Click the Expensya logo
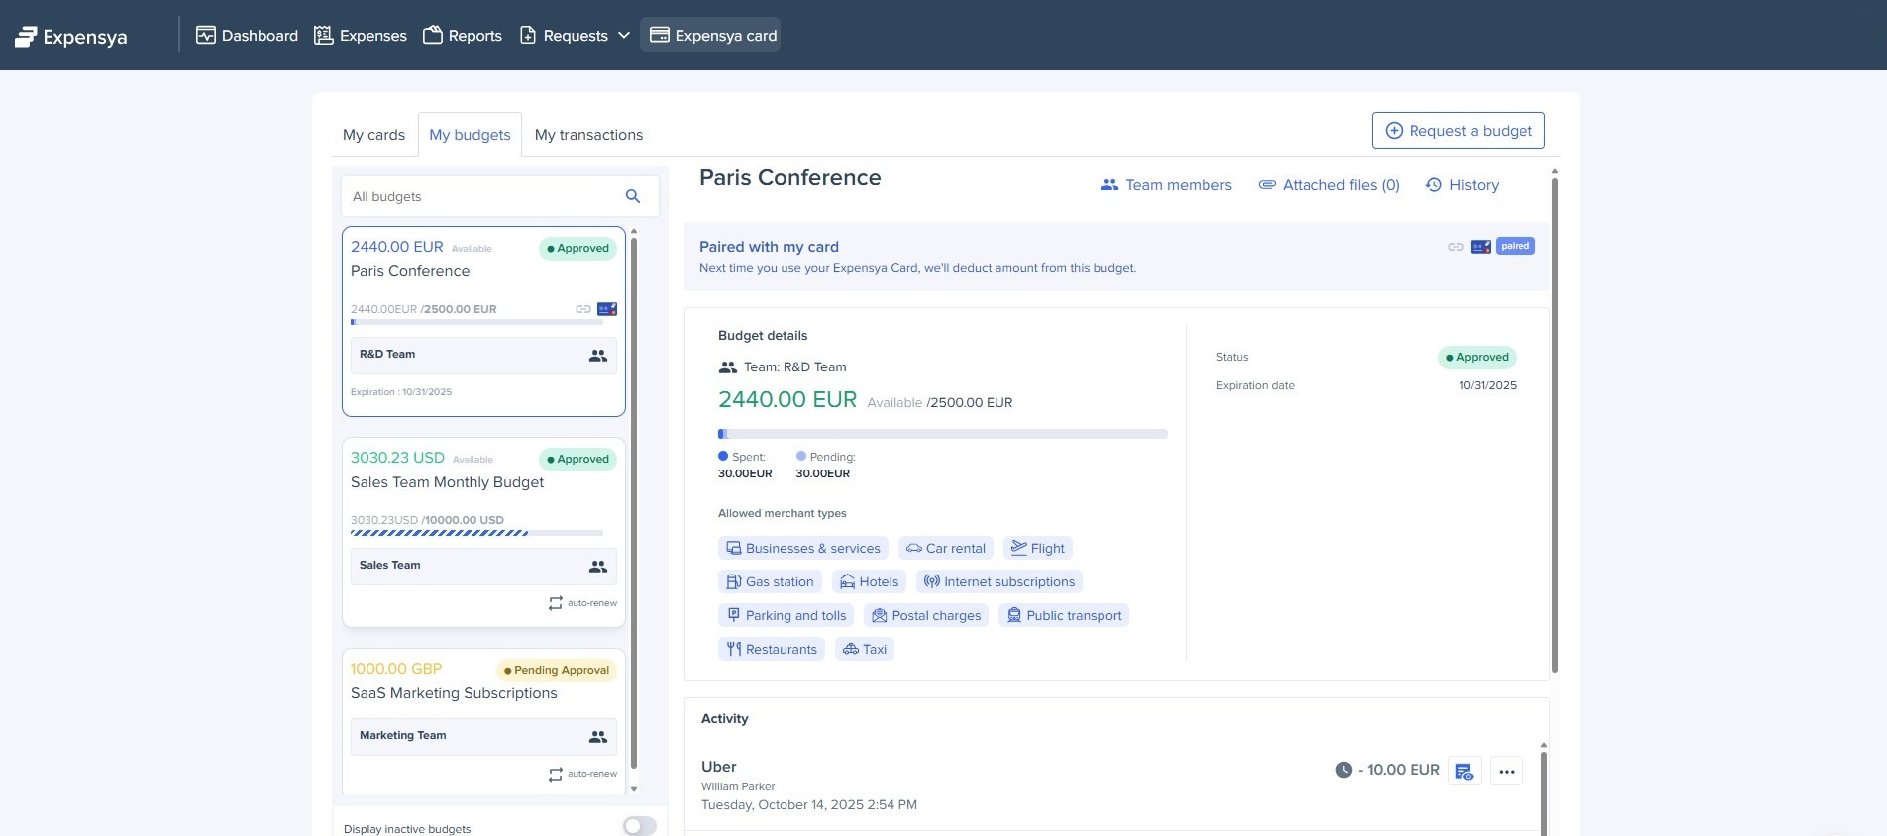The image size is (1887, 836). coord(71,37)
